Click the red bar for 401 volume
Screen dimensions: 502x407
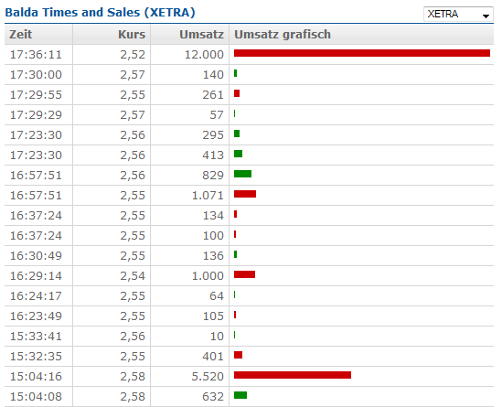click(238, 355)
